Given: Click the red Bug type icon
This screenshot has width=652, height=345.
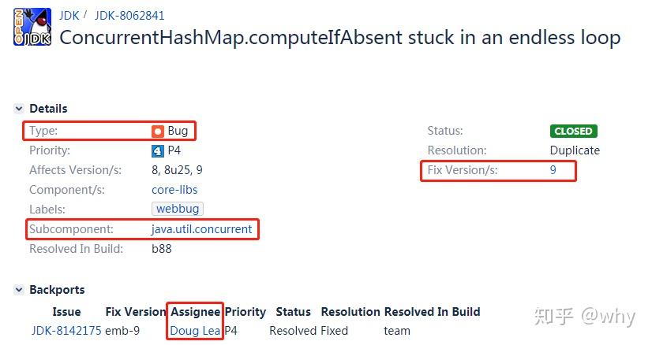Looking at the screenshot, I should tap(158, 132).
